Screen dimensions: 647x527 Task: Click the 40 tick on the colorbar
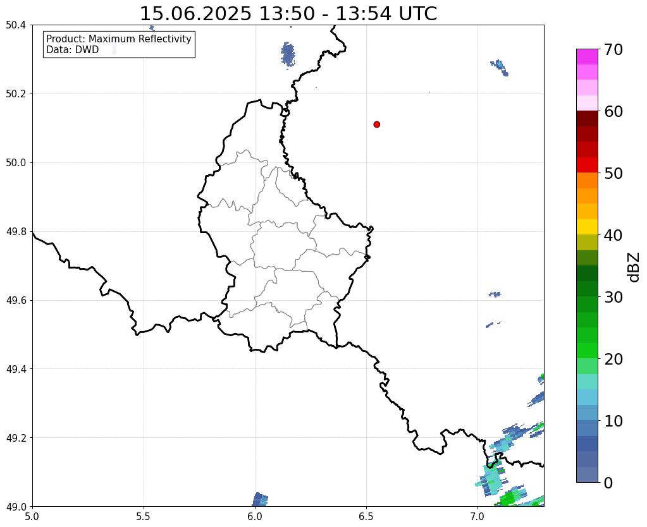[x=613, y=235]
